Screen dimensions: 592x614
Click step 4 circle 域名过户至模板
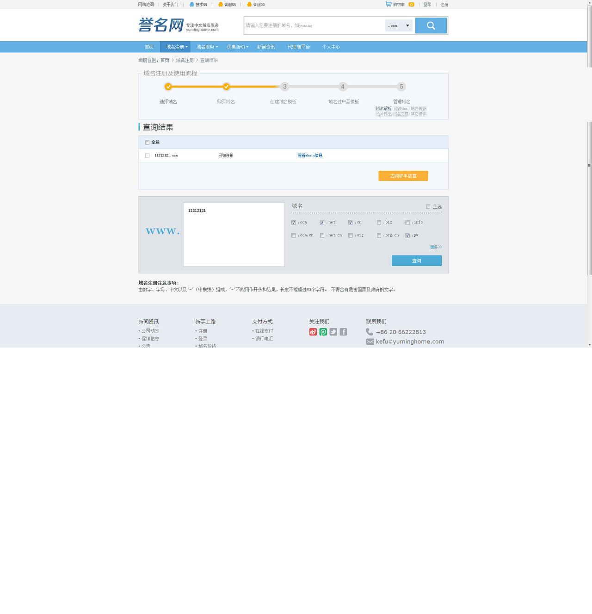(x=343, y=87)
